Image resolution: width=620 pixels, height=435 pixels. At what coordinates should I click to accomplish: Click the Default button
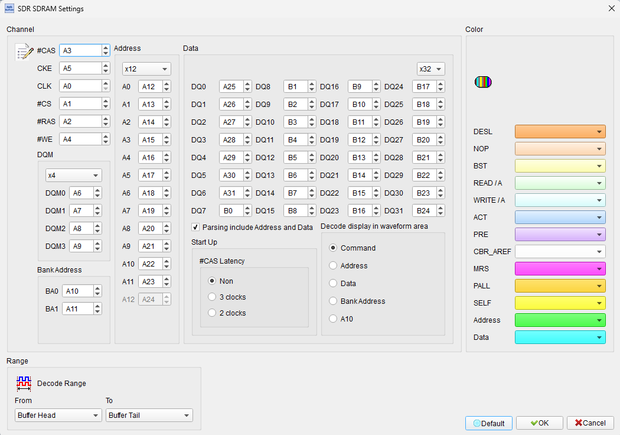(489, 423)
